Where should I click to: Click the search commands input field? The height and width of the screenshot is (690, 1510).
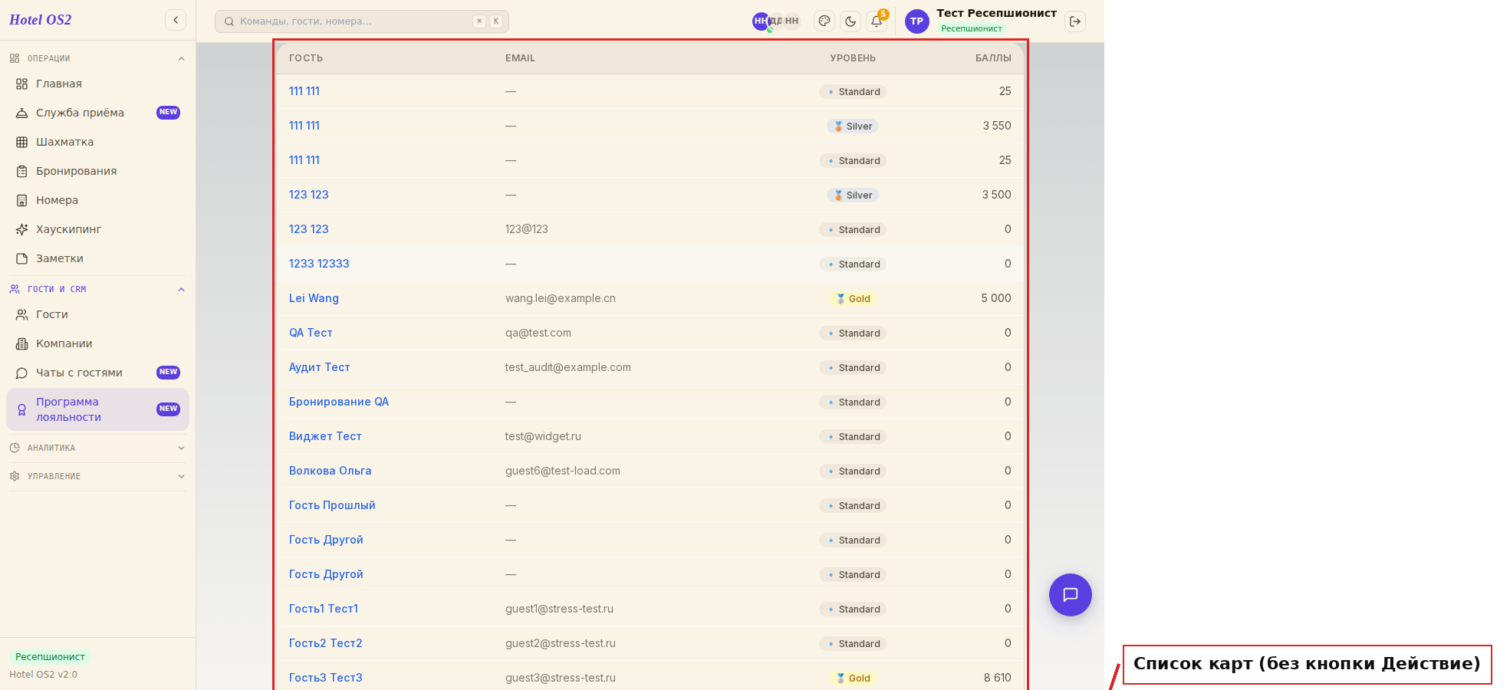(x=362, y=21)
